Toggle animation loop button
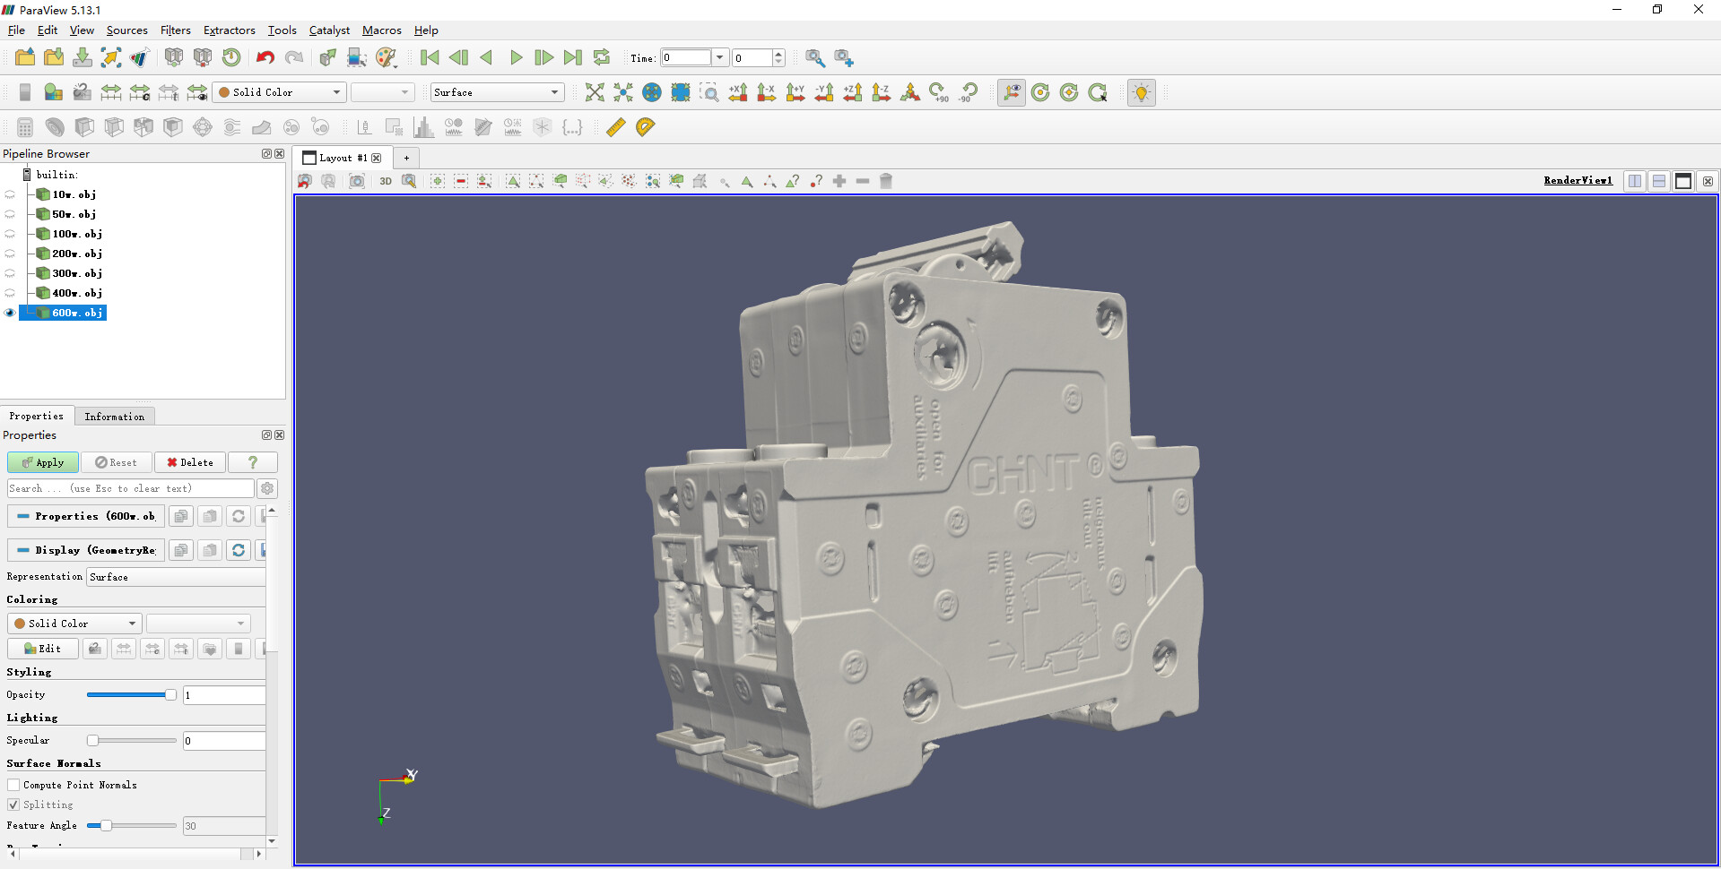Viewport: 1721px width, 869px height. coord(602,57)
